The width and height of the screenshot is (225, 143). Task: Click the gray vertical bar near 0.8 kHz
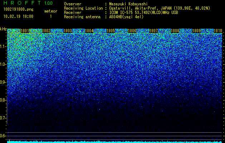(x=7, y=110)
